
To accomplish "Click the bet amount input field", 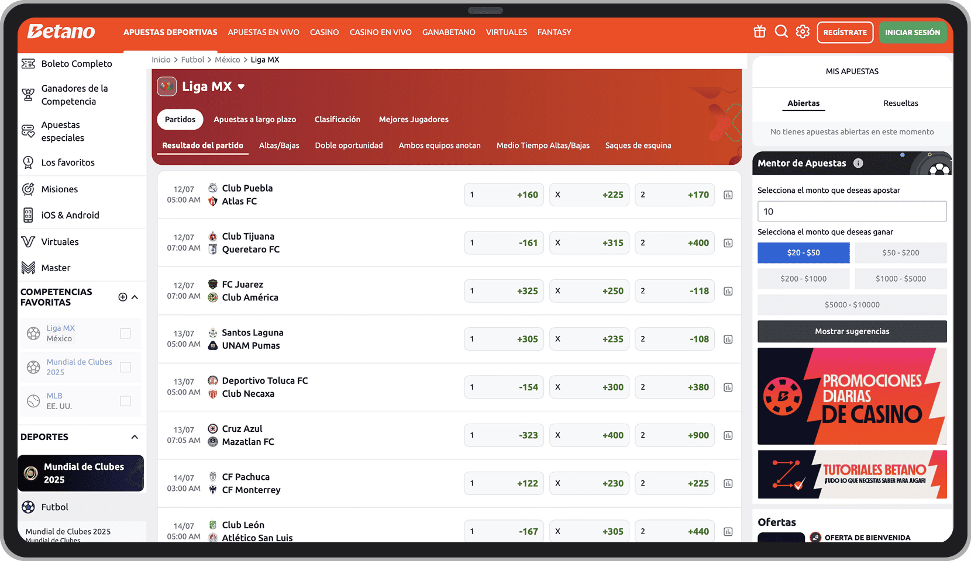I will click(852, 212).
